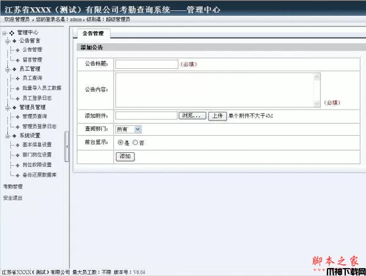Open 部门岗位设置 page

[x=37, y=155]
